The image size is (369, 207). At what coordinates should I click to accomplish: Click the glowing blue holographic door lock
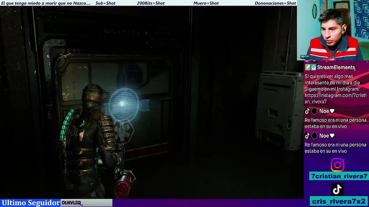(x=124, y=104)
